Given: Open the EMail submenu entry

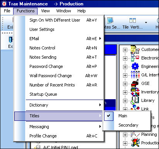Looking at the screenshot, I should (x=59, y=39).
